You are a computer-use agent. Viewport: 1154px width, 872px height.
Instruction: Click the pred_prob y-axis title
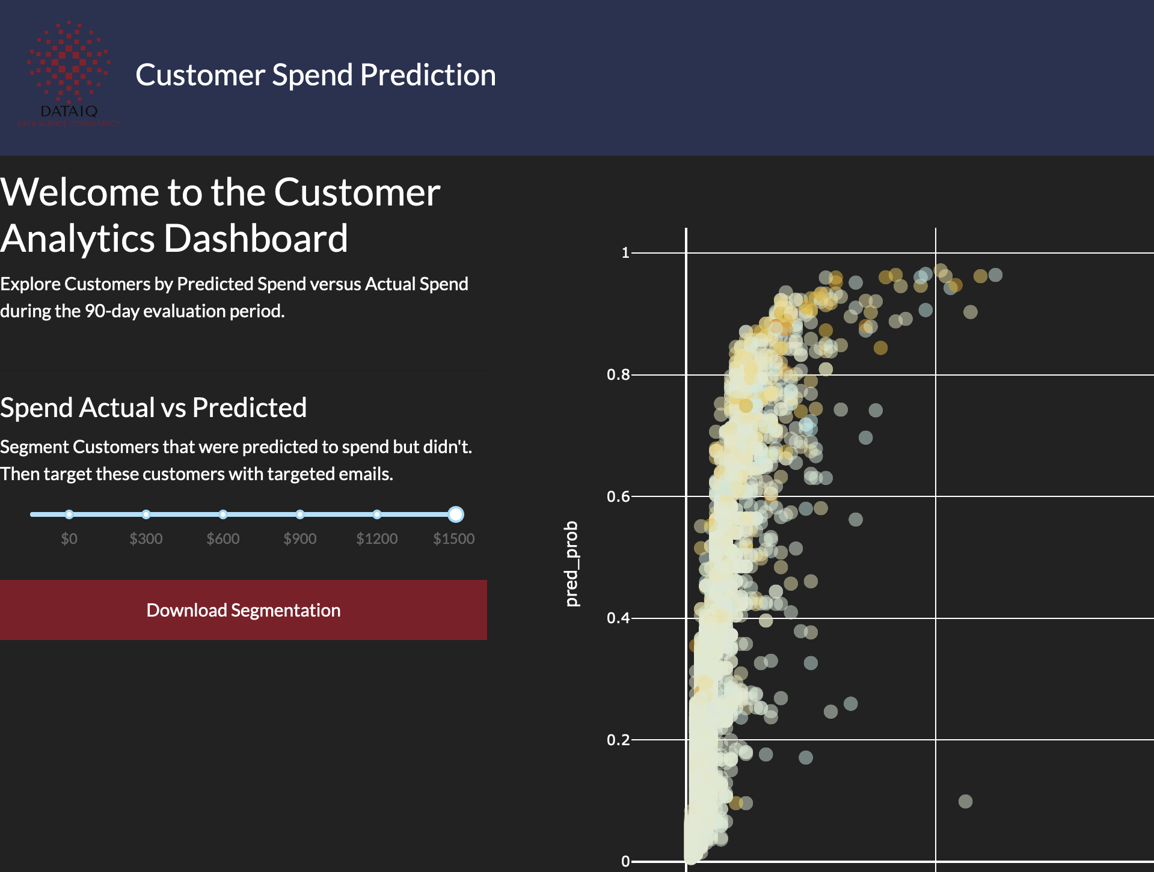point(571,564)
